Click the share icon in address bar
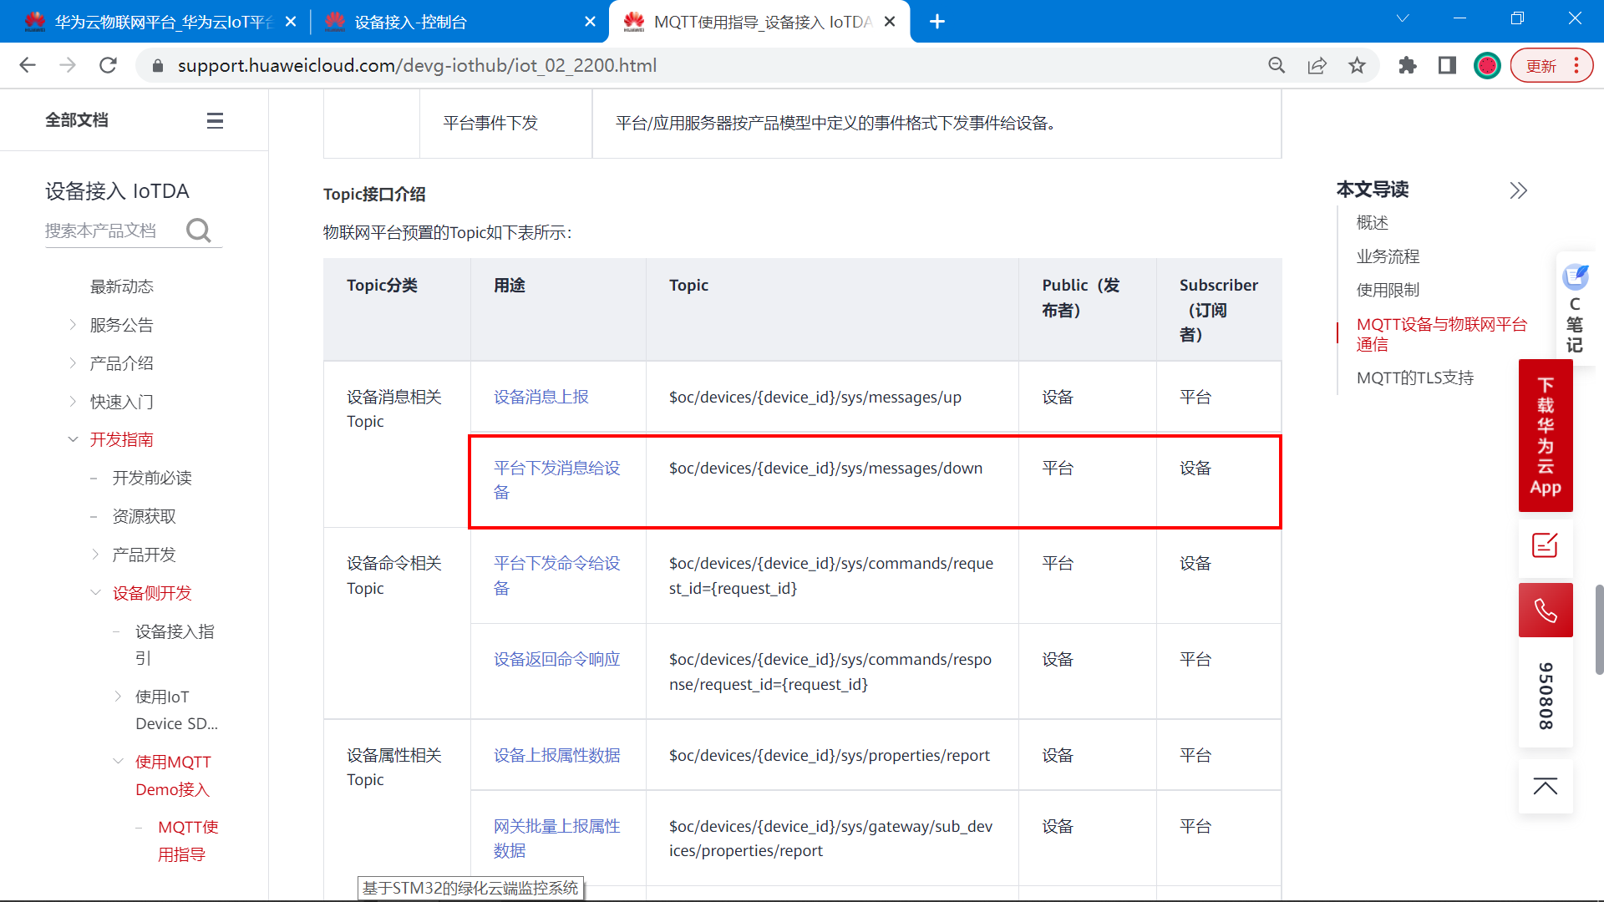1604x902 pixels. tap(1317, 65)
